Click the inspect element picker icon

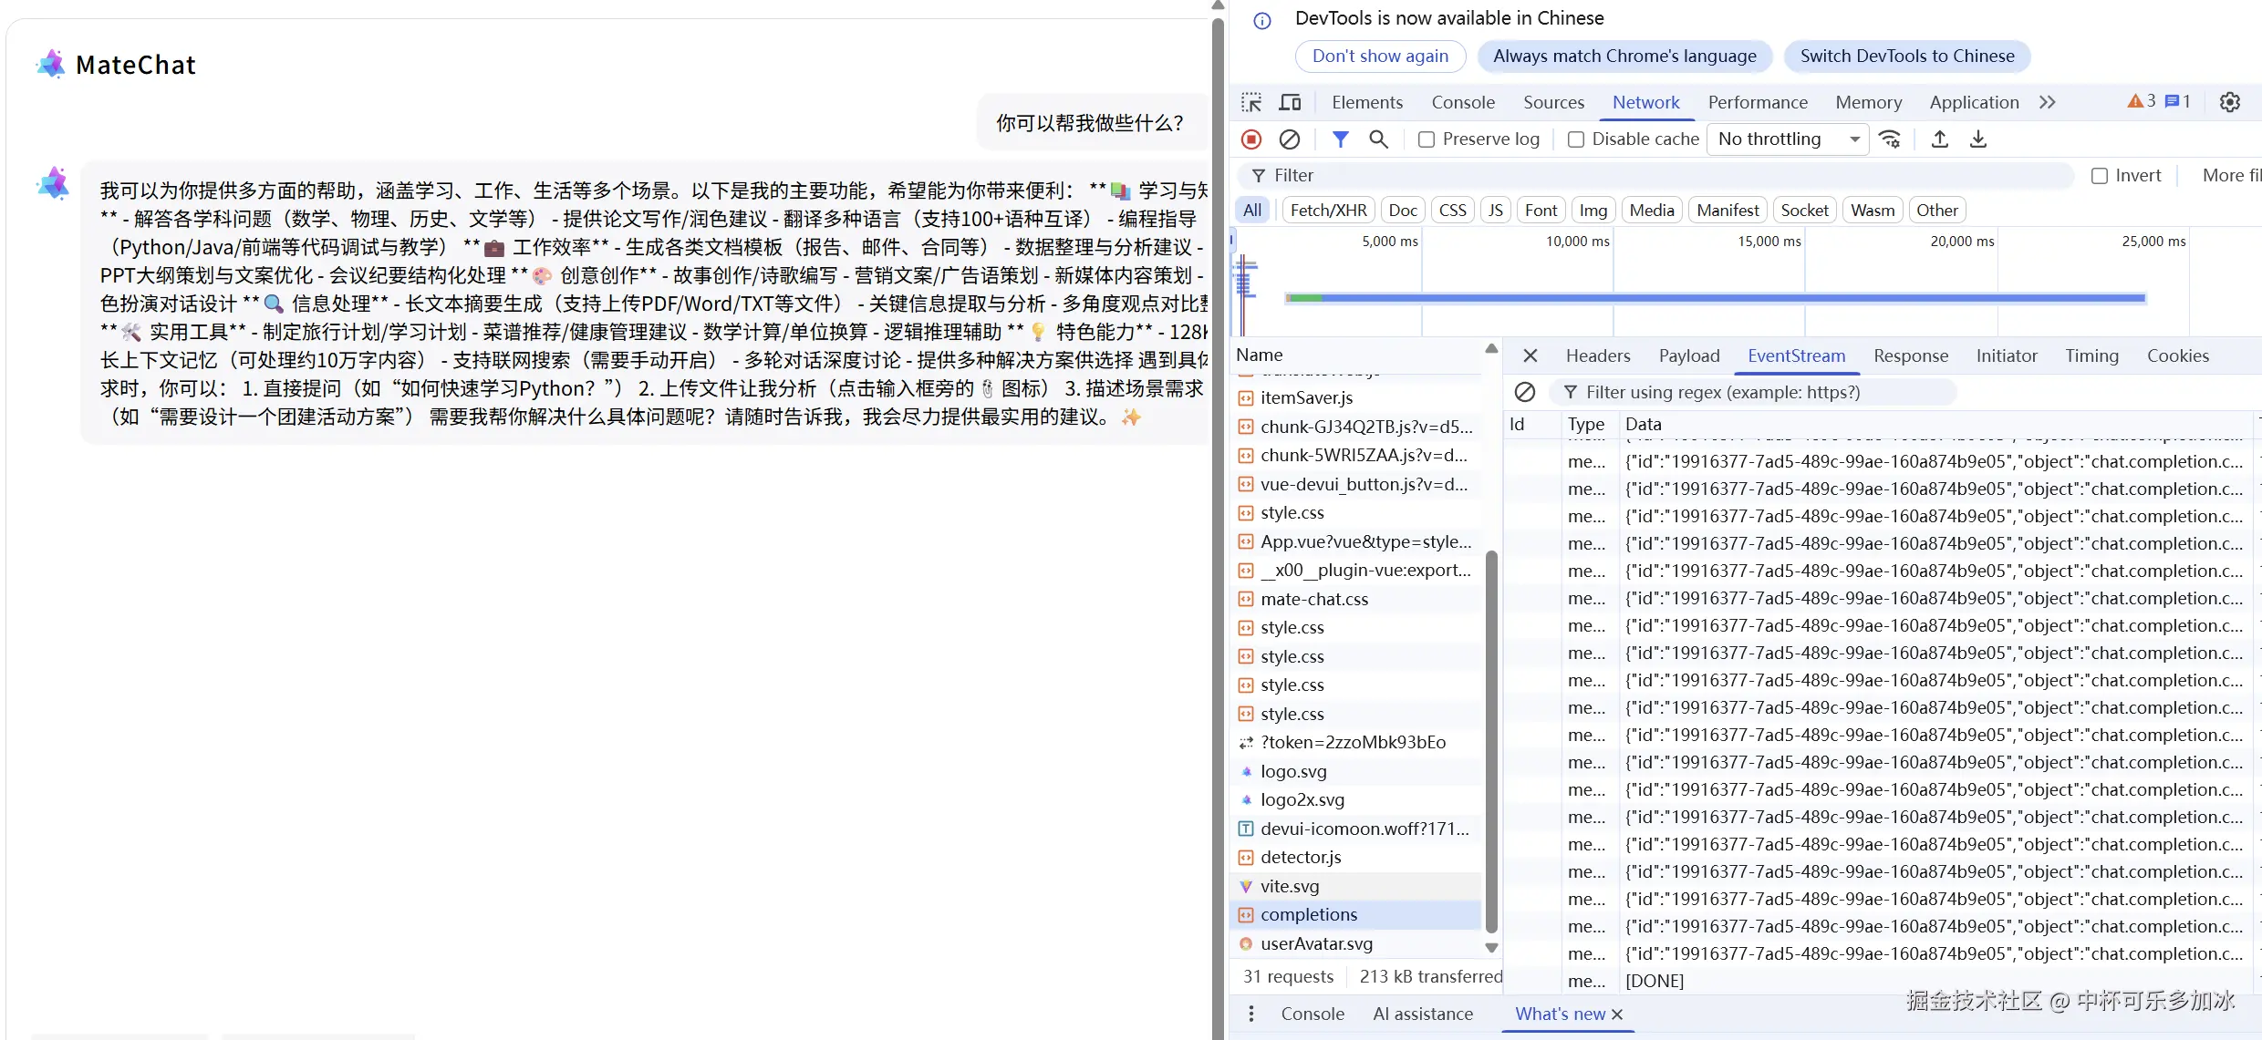point(1251,102)
